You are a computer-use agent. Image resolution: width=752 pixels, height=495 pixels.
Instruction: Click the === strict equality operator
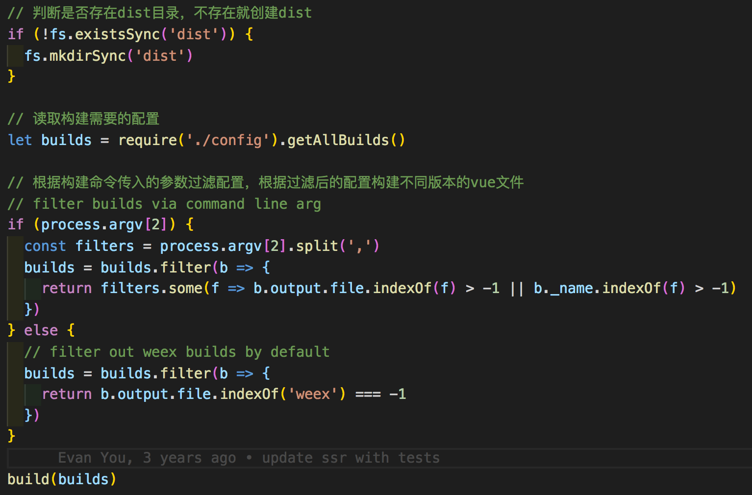[x=368, y=394]
